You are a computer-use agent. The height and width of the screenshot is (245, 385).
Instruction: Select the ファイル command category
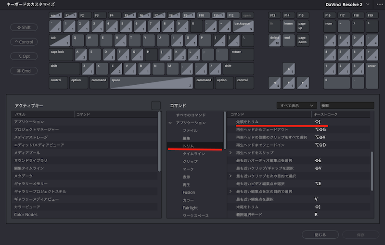point(195,130)
